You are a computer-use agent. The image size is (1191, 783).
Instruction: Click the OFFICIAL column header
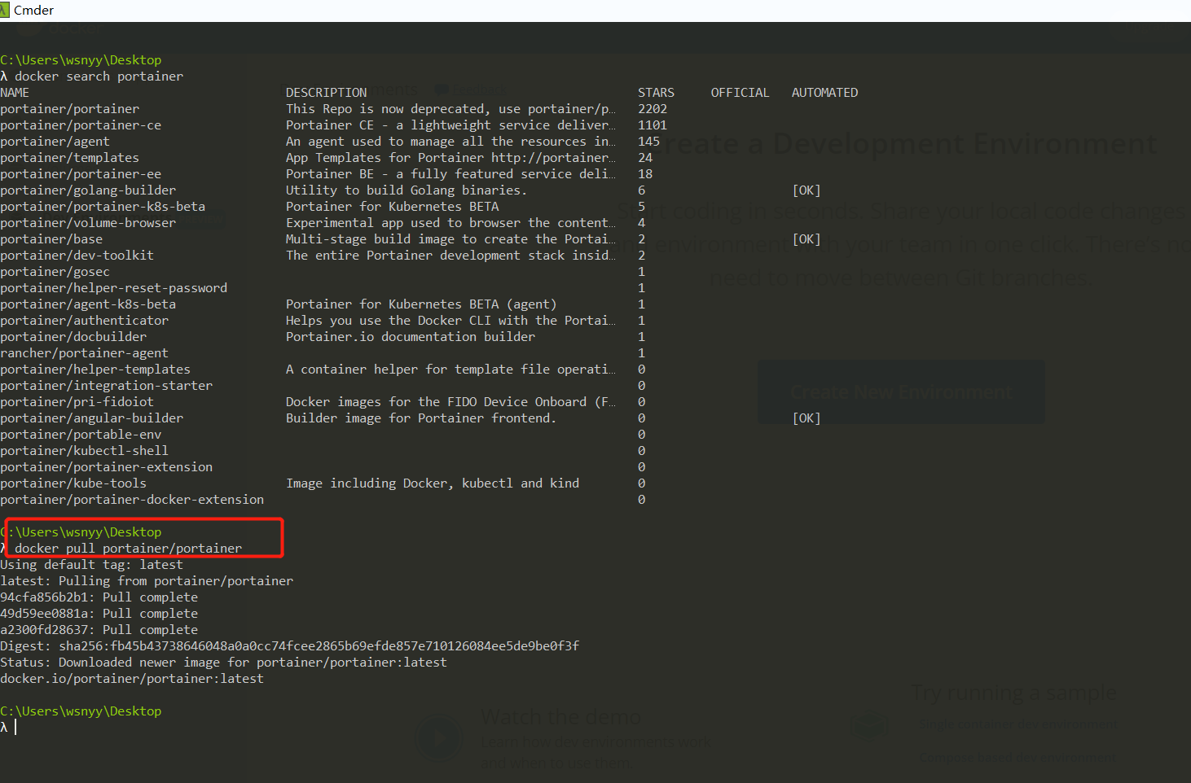click(x=740, y=93)
